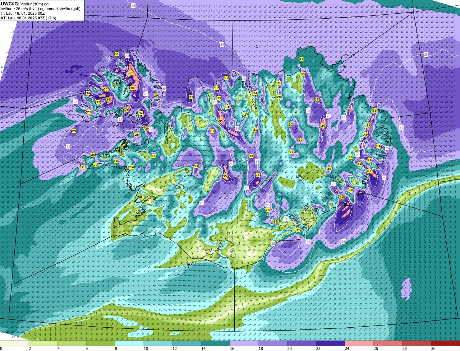The width and height of the screenshot is (460, 351).
Task: Select the 2–4 m/s light yellow-green legend swatch
Action: pyautogui.click(x=43, y=343)
